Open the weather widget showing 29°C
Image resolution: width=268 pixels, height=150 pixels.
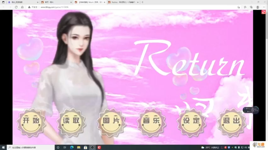point(210,147)
